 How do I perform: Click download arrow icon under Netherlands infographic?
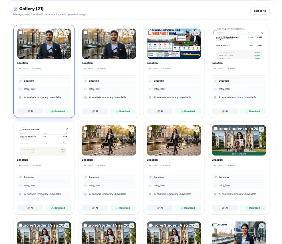tap(182, 111)
